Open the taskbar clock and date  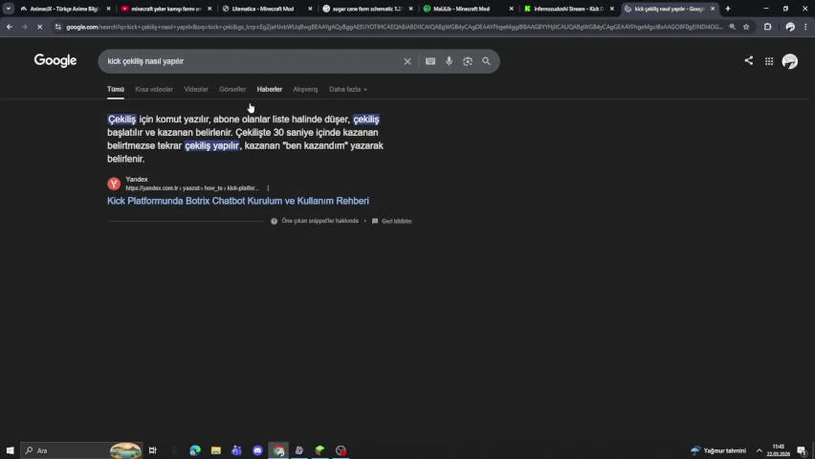779,451
